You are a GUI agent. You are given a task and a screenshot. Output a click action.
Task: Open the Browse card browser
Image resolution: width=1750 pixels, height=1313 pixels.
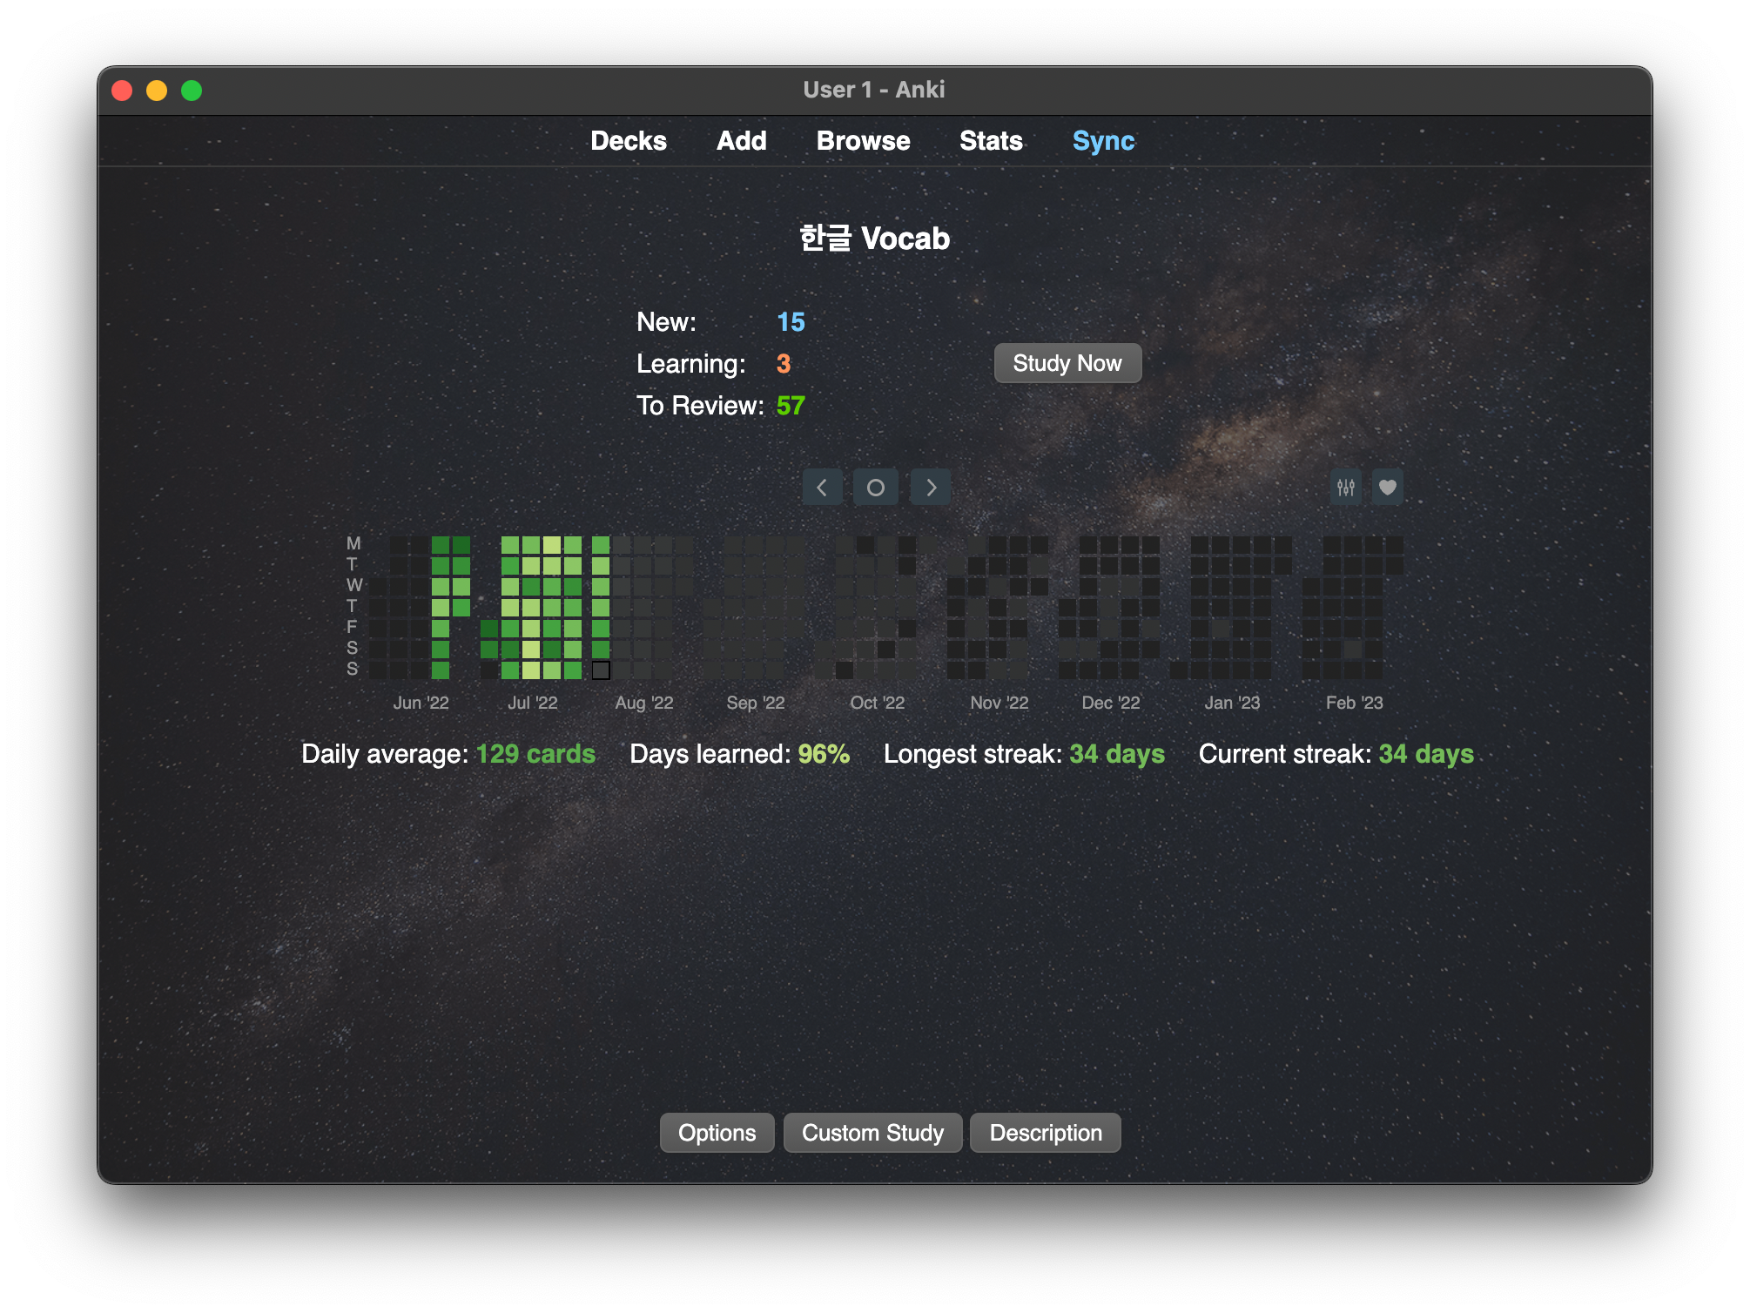[x=863, y=141]
